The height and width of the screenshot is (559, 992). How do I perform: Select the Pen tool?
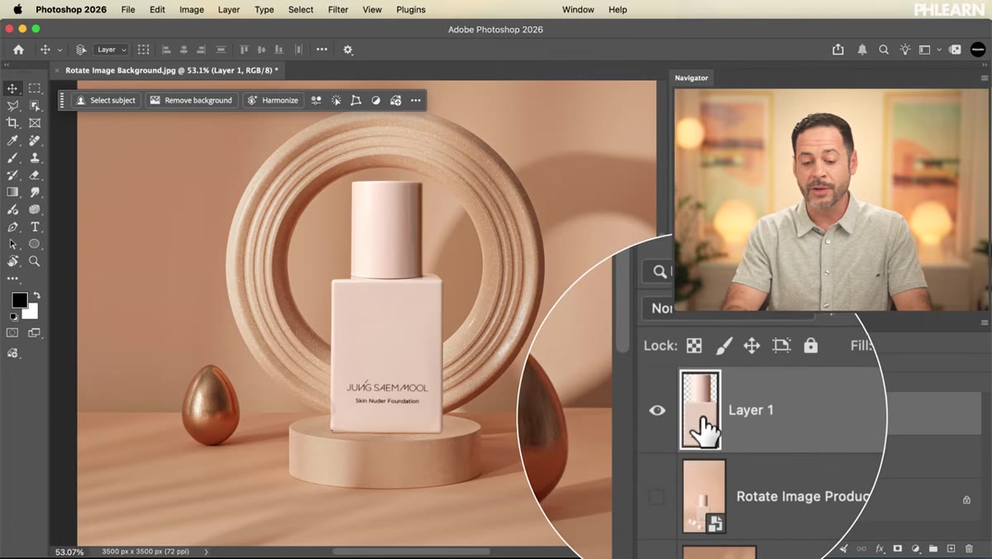click(x=12, y=227)
